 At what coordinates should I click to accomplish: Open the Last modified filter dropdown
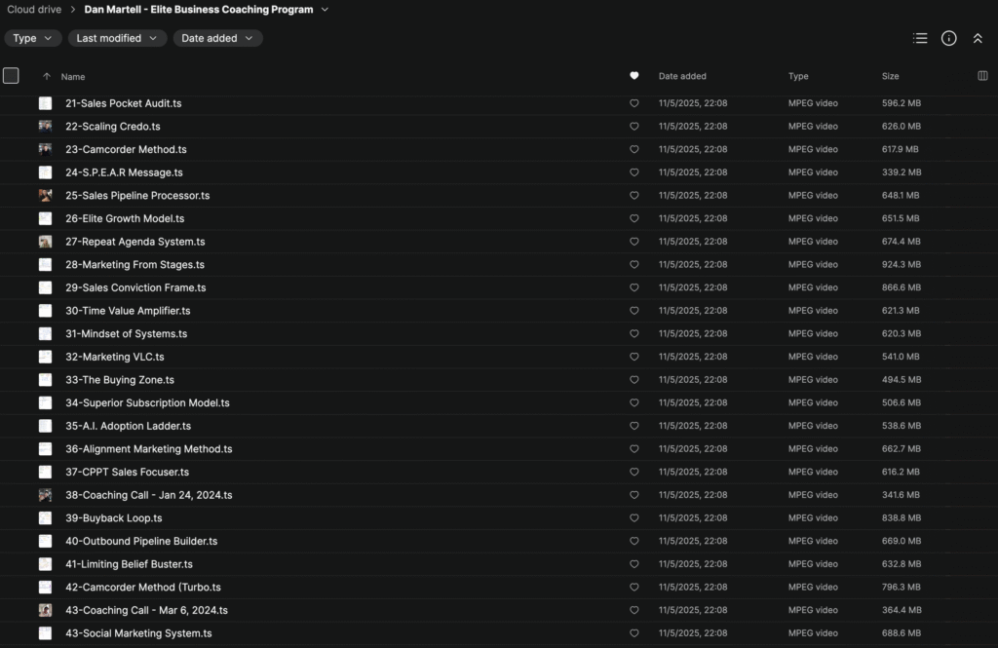117,38
